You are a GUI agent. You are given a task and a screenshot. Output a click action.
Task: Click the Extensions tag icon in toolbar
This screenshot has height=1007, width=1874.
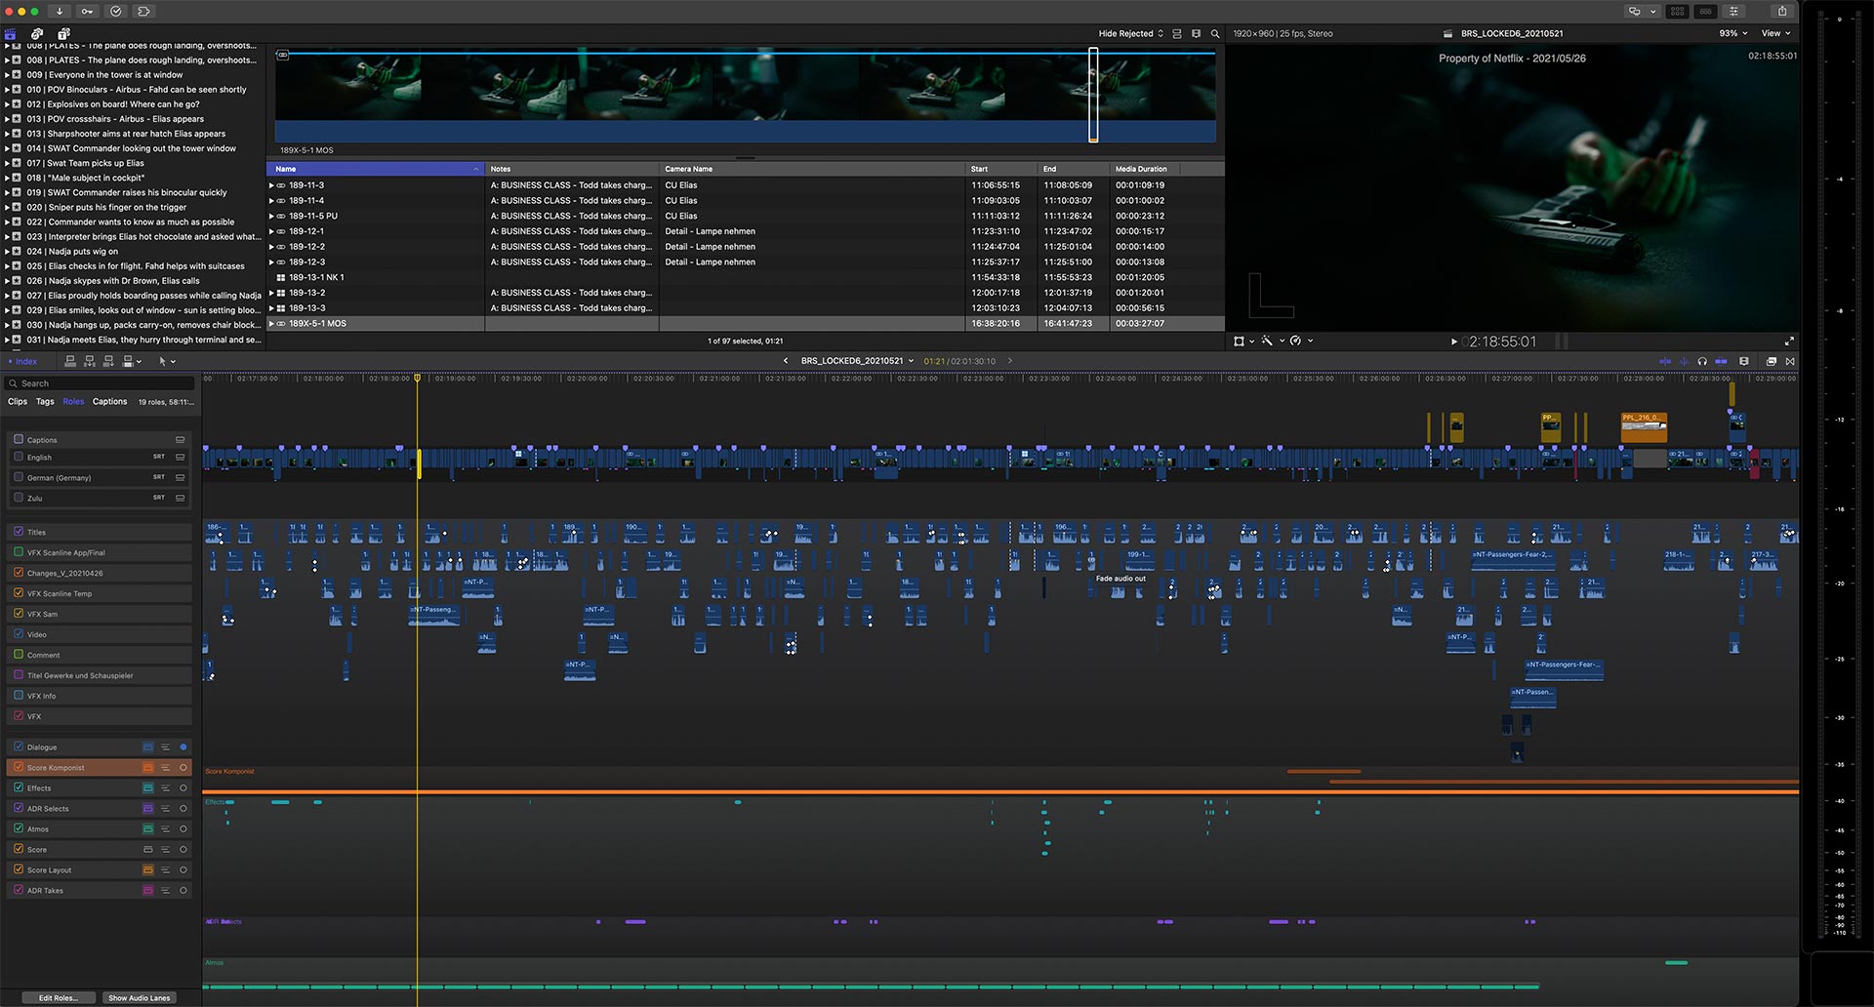[143, 12]
